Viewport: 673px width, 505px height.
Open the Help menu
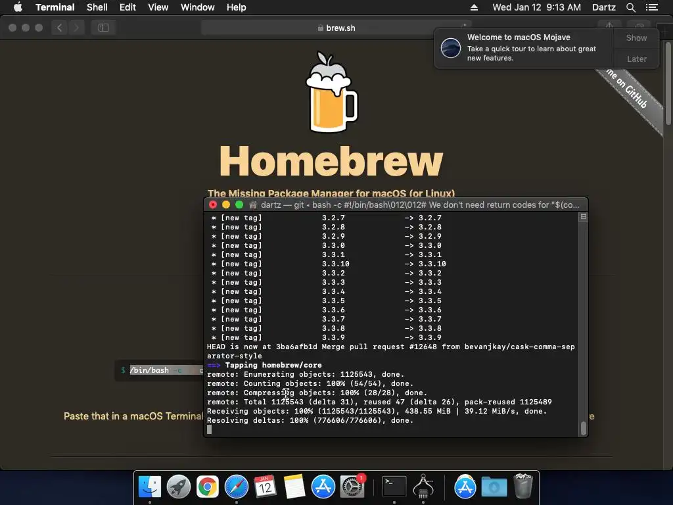pos(236,7)
